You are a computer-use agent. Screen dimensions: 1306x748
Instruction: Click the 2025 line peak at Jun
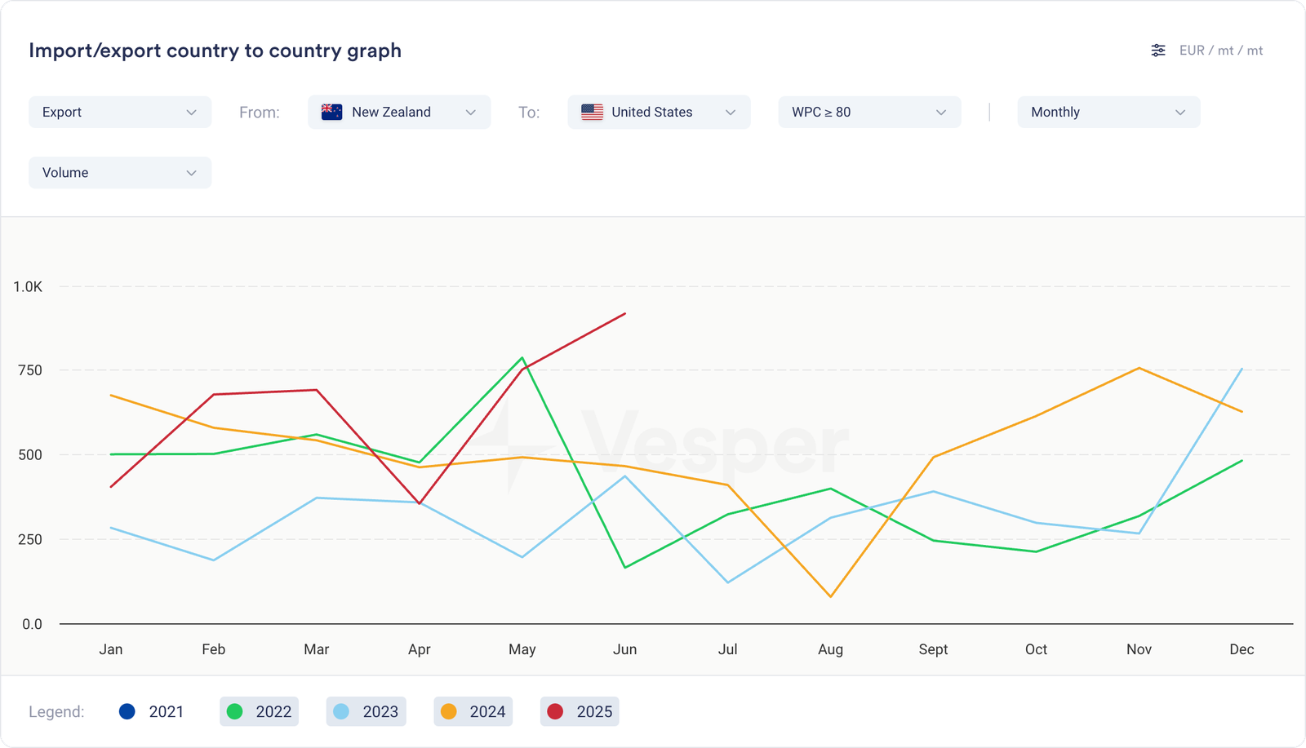(624, 313)
